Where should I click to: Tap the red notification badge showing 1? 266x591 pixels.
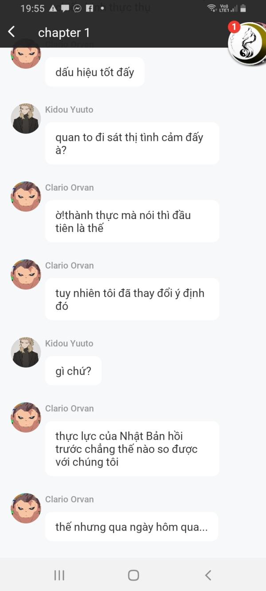pos(234,27)
